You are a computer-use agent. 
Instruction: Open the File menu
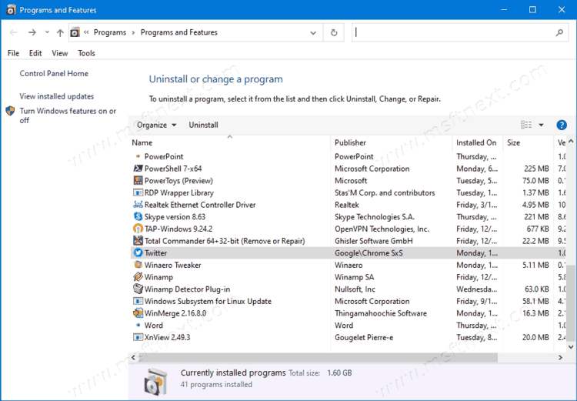tap(13, 53)
